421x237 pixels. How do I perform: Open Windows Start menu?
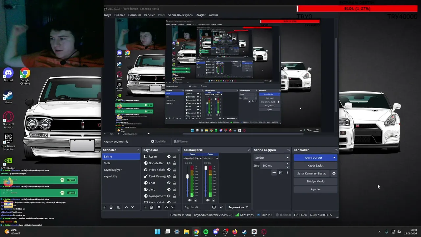[x=158, y=232]
